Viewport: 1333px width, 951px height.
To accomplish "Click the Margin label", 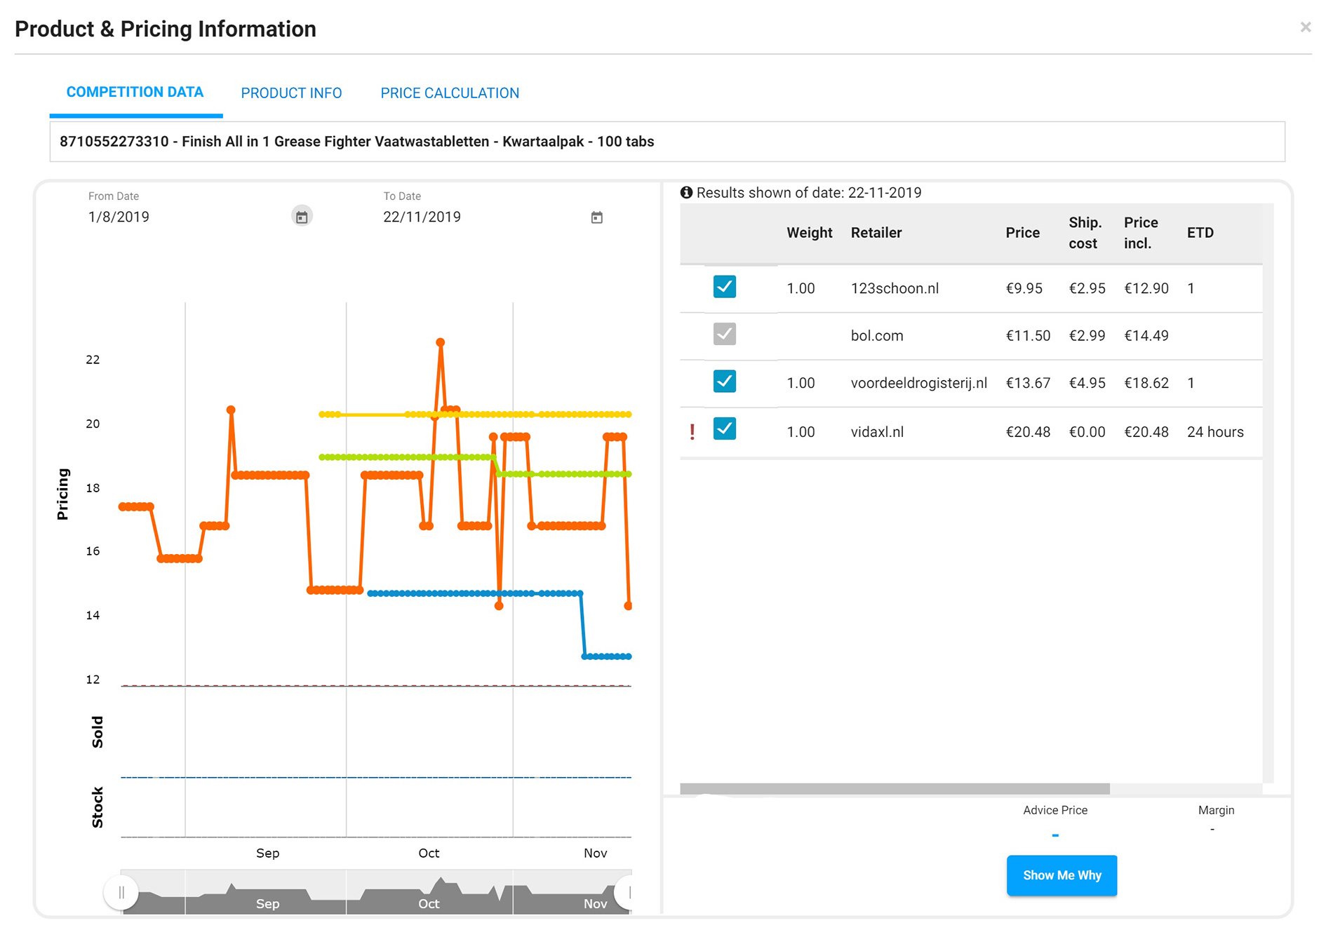I will (x=1216, y=810).
